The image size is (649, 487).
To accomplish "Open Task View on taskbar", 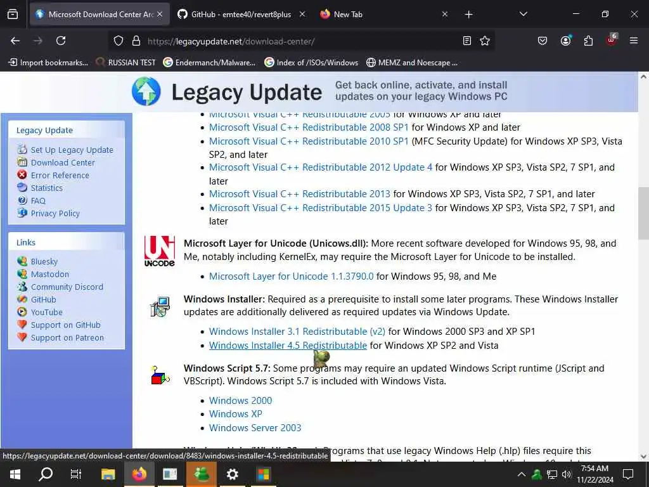I will [76, 474].
